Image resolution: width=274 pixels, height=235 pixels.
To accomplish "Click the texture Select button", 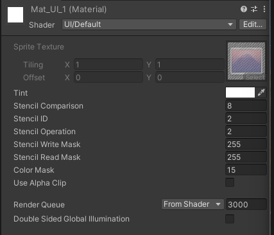I will [255, 77].
